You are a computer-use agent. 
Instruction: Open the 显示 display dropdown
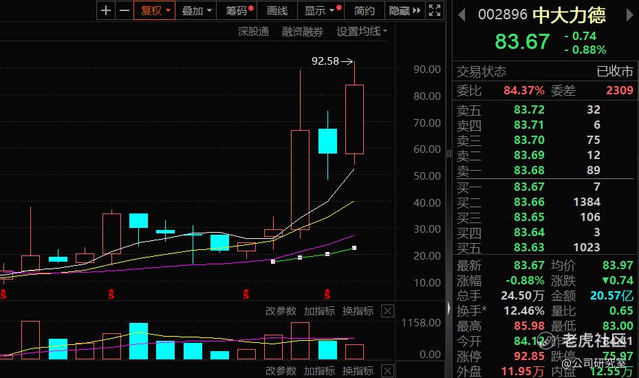(321, 10)
